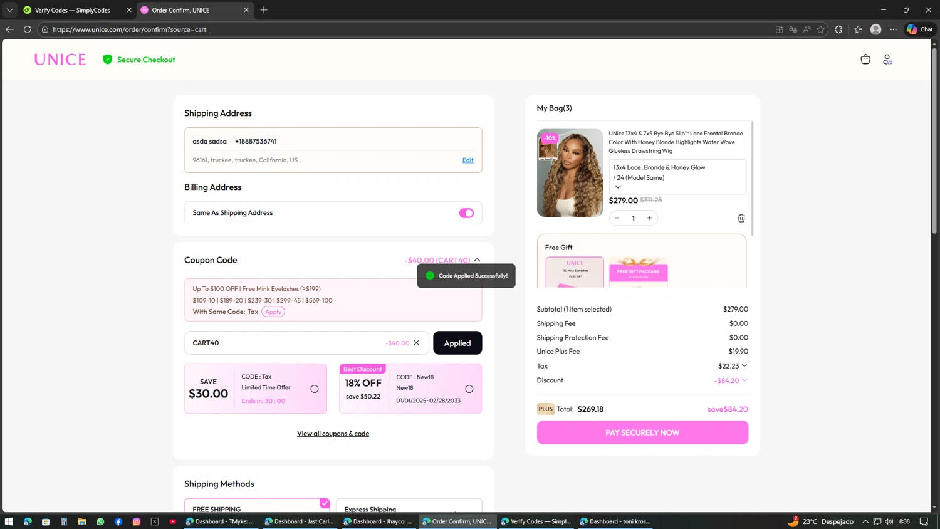Open Instagram from taskbar

137,521
